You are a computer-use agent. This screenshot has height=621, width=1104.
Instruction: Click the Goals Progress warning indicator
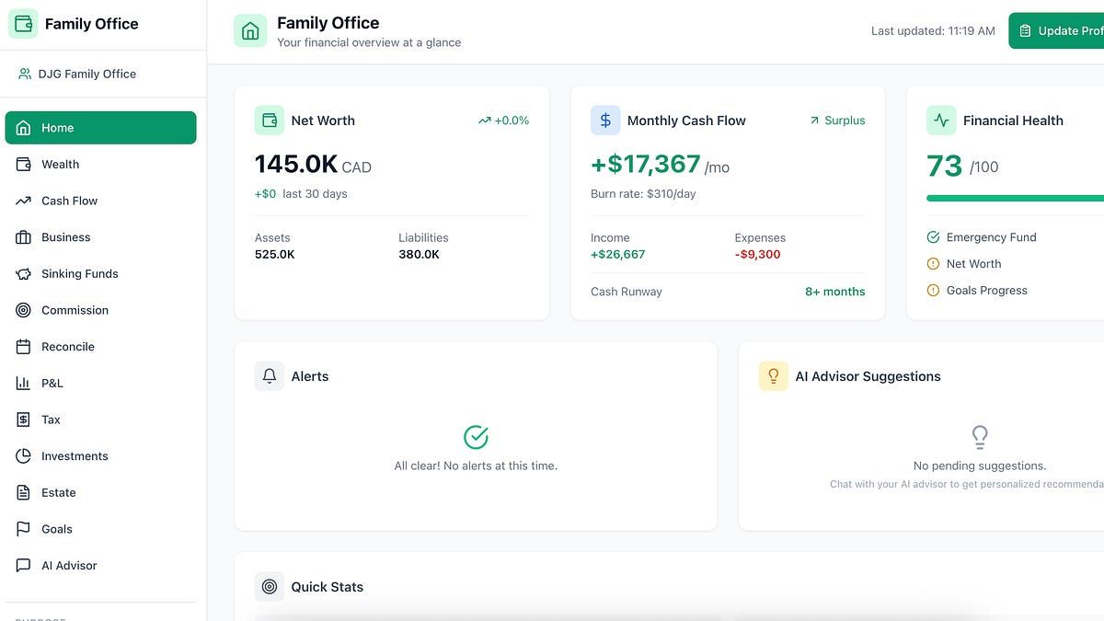(x=934, y=291)
